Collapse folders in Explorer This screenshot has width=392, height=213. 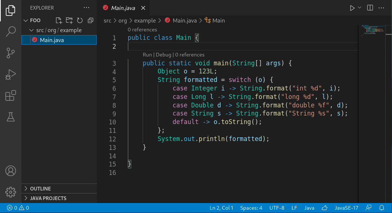point(90,20)
